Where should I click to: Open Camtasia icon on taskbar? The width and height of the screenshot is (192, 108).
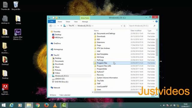point(64,105)
